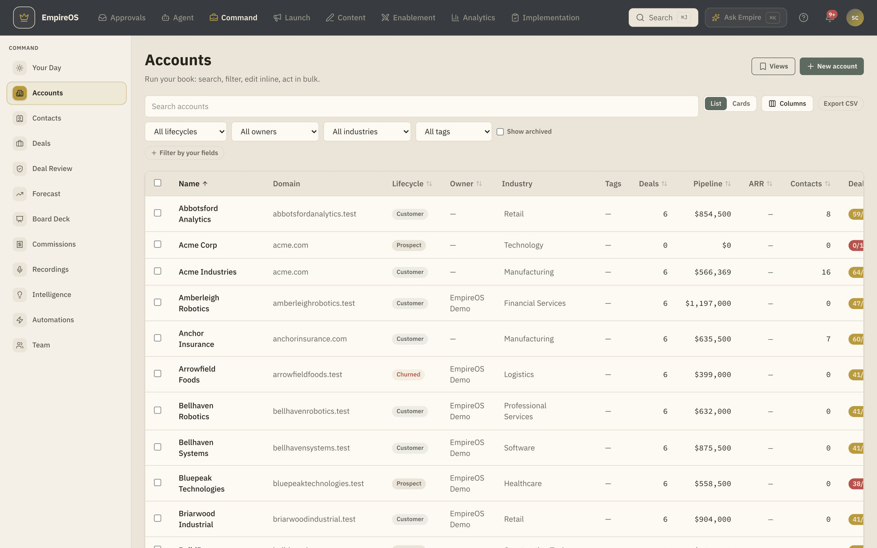Go to the Implementation nav tab
The image size is (877, 548).
point(545,18)
